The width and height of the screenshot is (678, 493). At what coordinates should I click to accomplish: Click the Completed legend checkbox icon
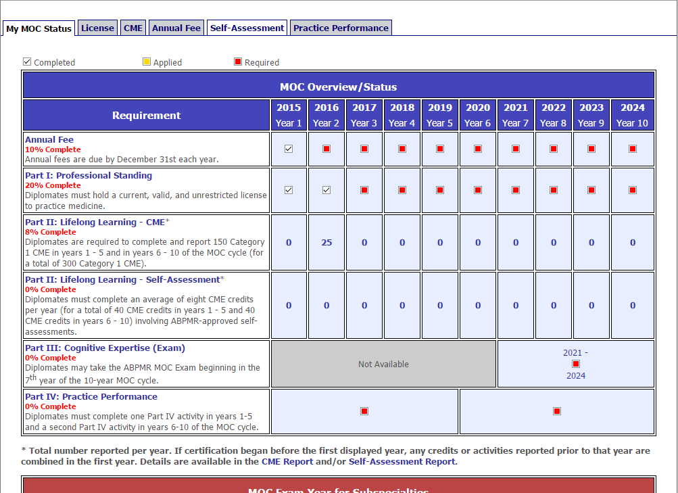coord(27,62)
